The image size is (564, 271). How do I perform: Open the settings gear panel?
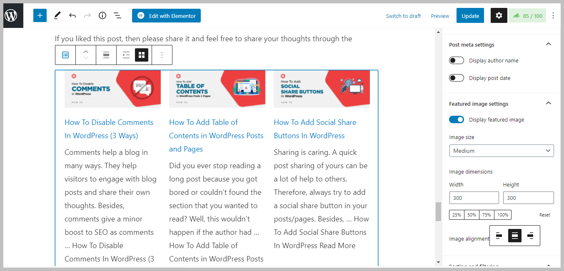(x=499, y=16)
